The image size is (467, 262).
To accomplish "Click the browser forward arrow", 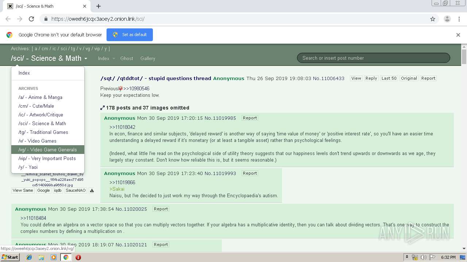I will coord(20,19).
